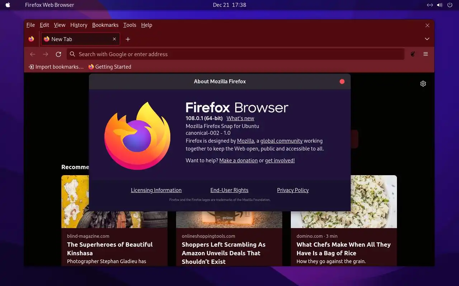459x286 pixels.
Task: Open the Getting Started bookmark
Action: [x=110, y=67]
